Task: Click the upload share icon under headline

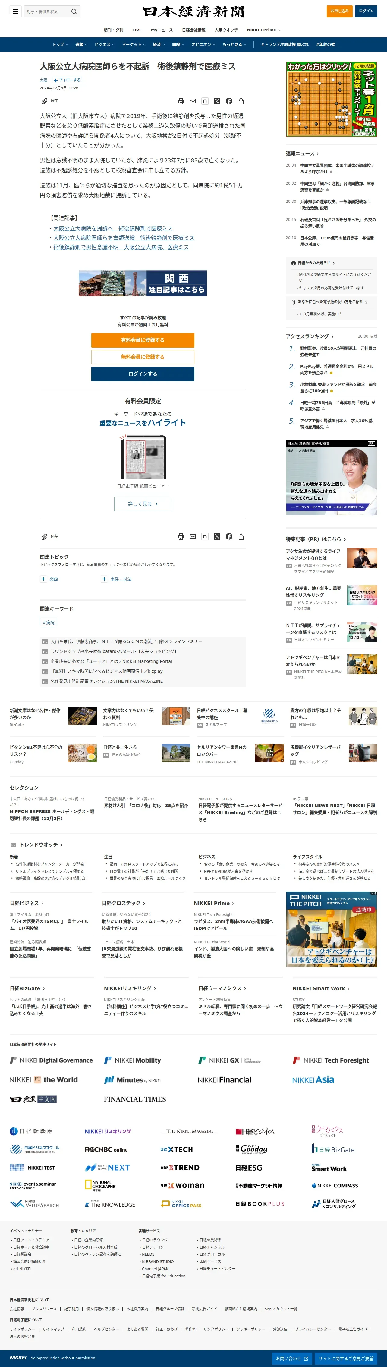Action: pyautogui.click(x=241, y=101)
